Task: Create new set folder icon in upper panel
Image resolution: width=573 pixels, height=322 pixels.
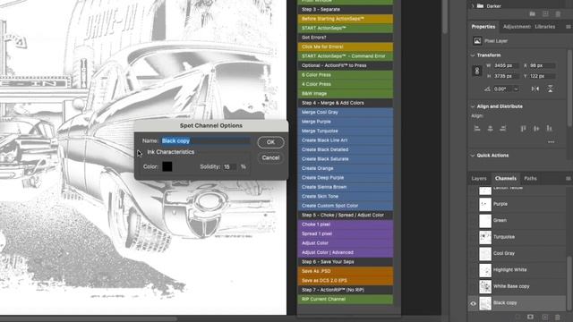Action: [533, 14]
